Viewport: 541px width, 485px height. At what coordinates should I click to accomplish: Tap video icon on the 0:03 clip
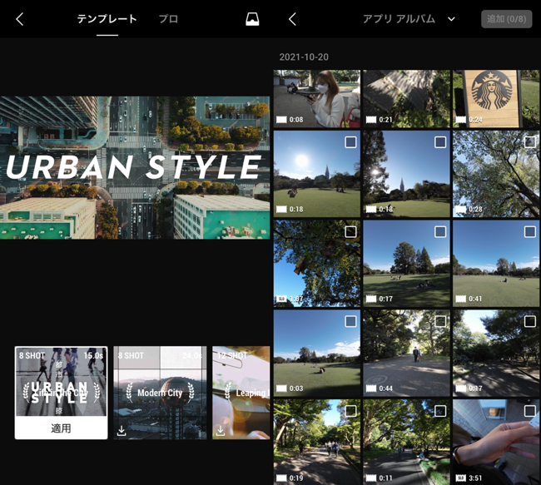pyautogui.click(x=281, y=388)
